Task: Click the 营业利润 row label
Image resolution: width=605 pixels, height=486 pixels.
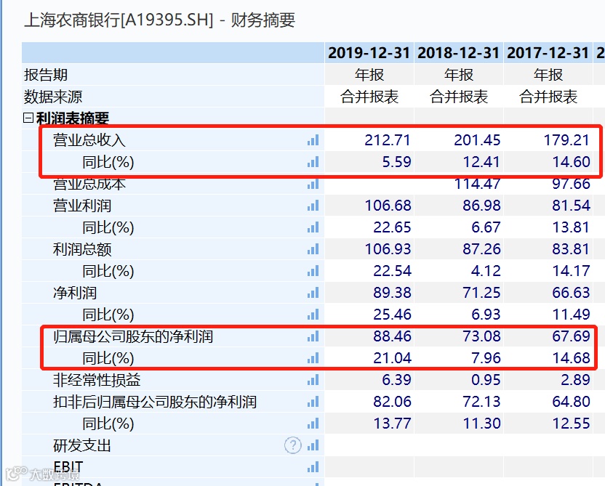Action: pos(81,206)
